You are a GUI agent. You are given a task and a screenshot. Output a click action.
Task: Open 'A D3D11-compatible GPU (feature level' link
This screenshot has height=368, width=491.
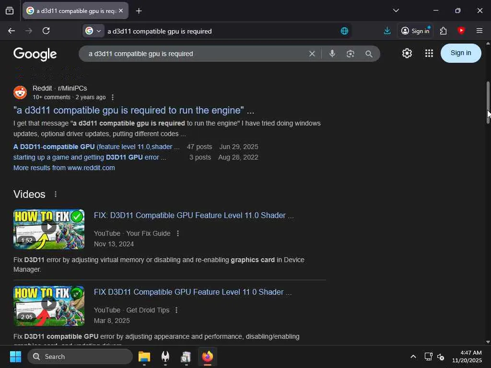96,147
